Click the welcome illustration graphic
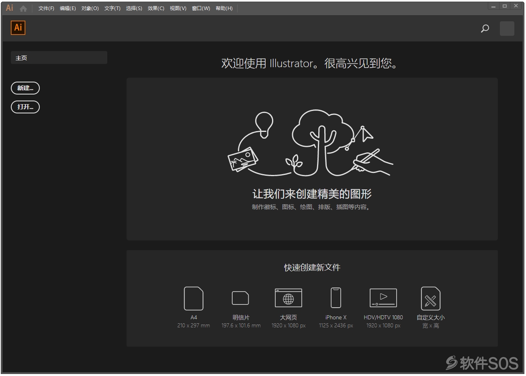 310,143
